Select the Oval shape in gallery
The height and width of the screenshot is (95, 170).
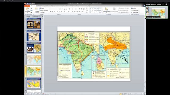coord(98,8)
